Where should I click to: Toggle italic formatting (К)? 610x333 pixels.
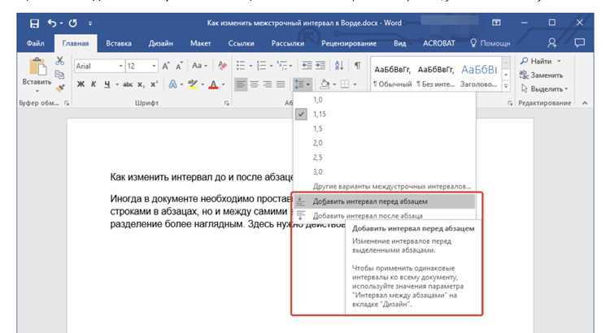tap(94, 84)
